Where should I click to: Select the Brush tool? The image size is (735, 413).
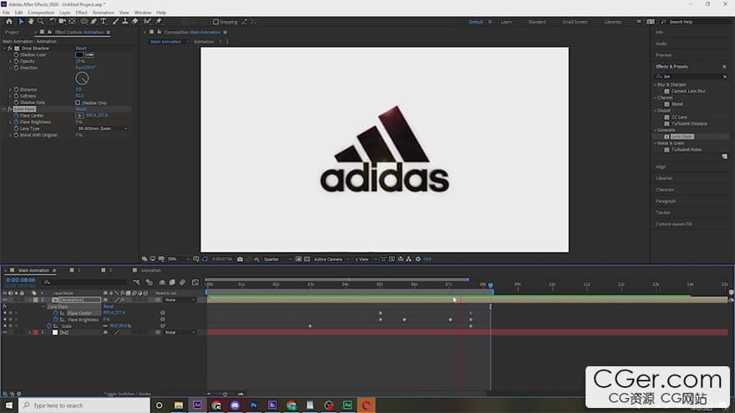[116, 22]
